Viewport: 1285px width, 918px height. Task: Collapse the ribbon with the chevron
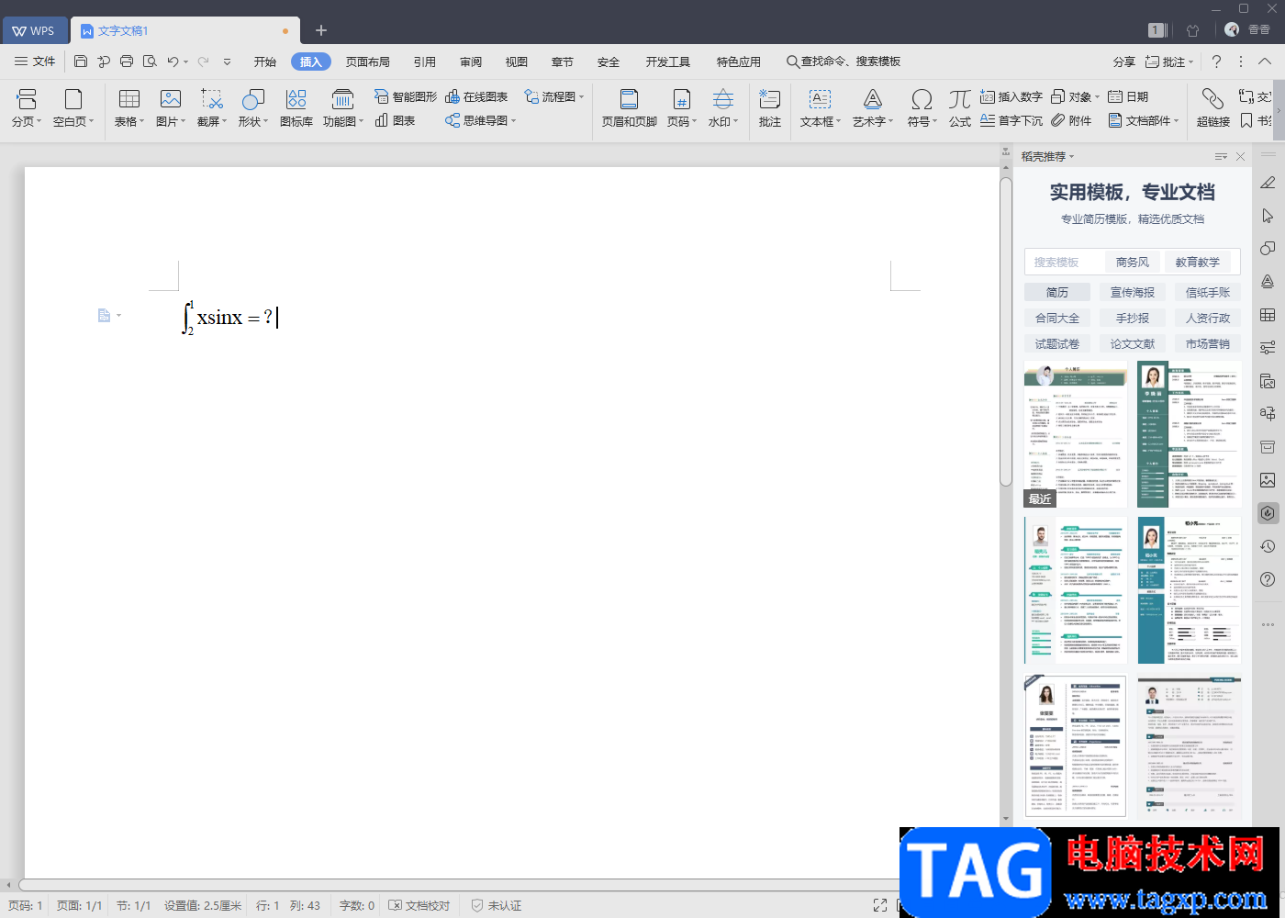(x=1265, y=62)
